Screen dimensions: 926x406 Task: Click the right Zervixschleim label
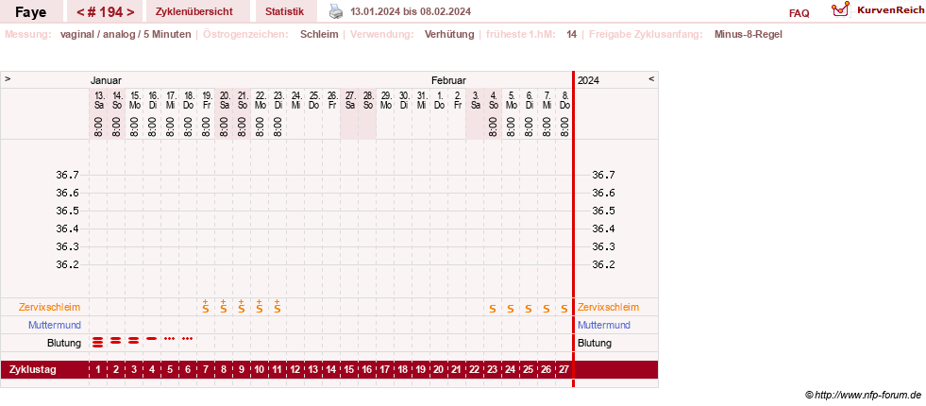608,307
